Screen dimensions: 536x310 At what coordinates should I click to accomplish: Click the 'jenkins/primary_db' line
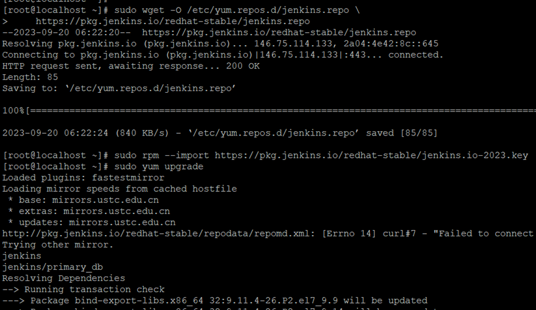click(x=53, y=267)
